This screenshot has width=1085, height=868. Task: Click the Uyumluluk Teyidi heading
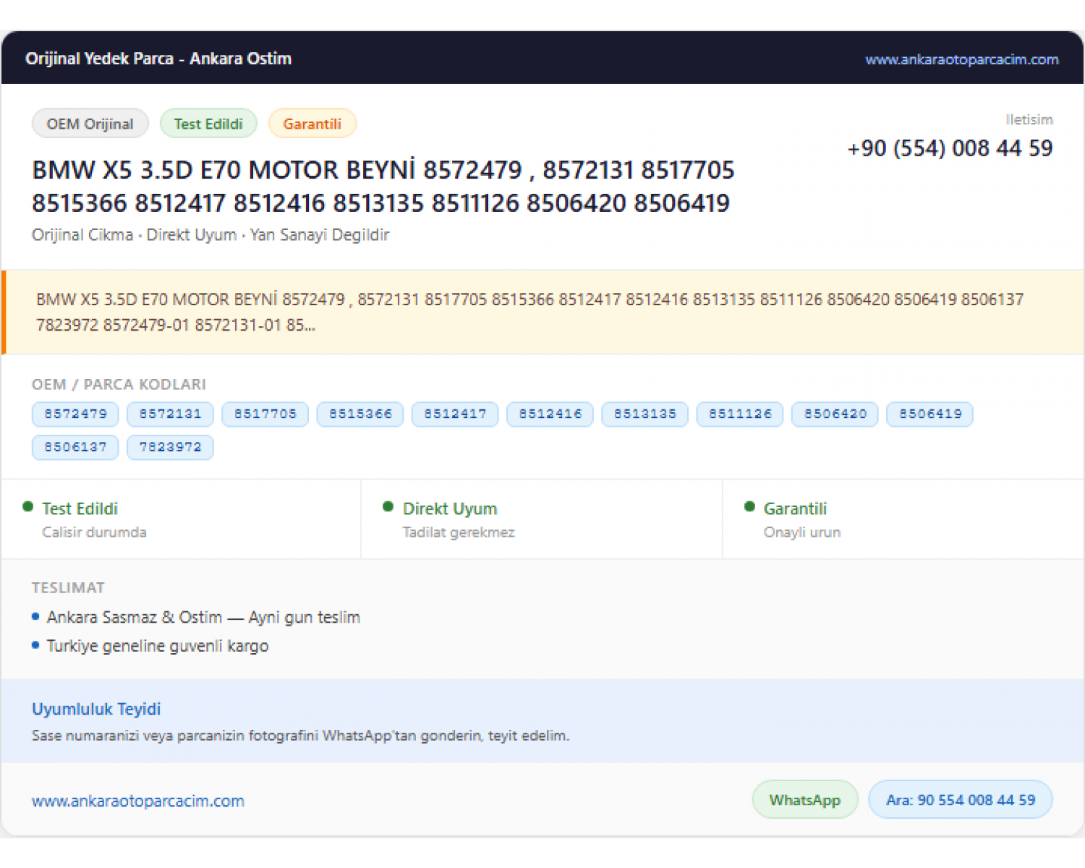(x=96, y=709)
